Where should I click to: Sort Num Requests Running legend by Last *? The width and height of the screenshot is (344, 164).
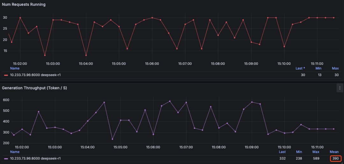pos(300,68)
